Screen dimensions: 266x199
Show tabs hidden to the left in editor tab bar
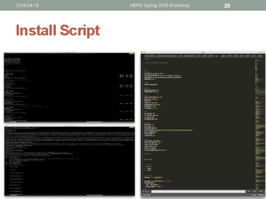[x=141, y=56]
